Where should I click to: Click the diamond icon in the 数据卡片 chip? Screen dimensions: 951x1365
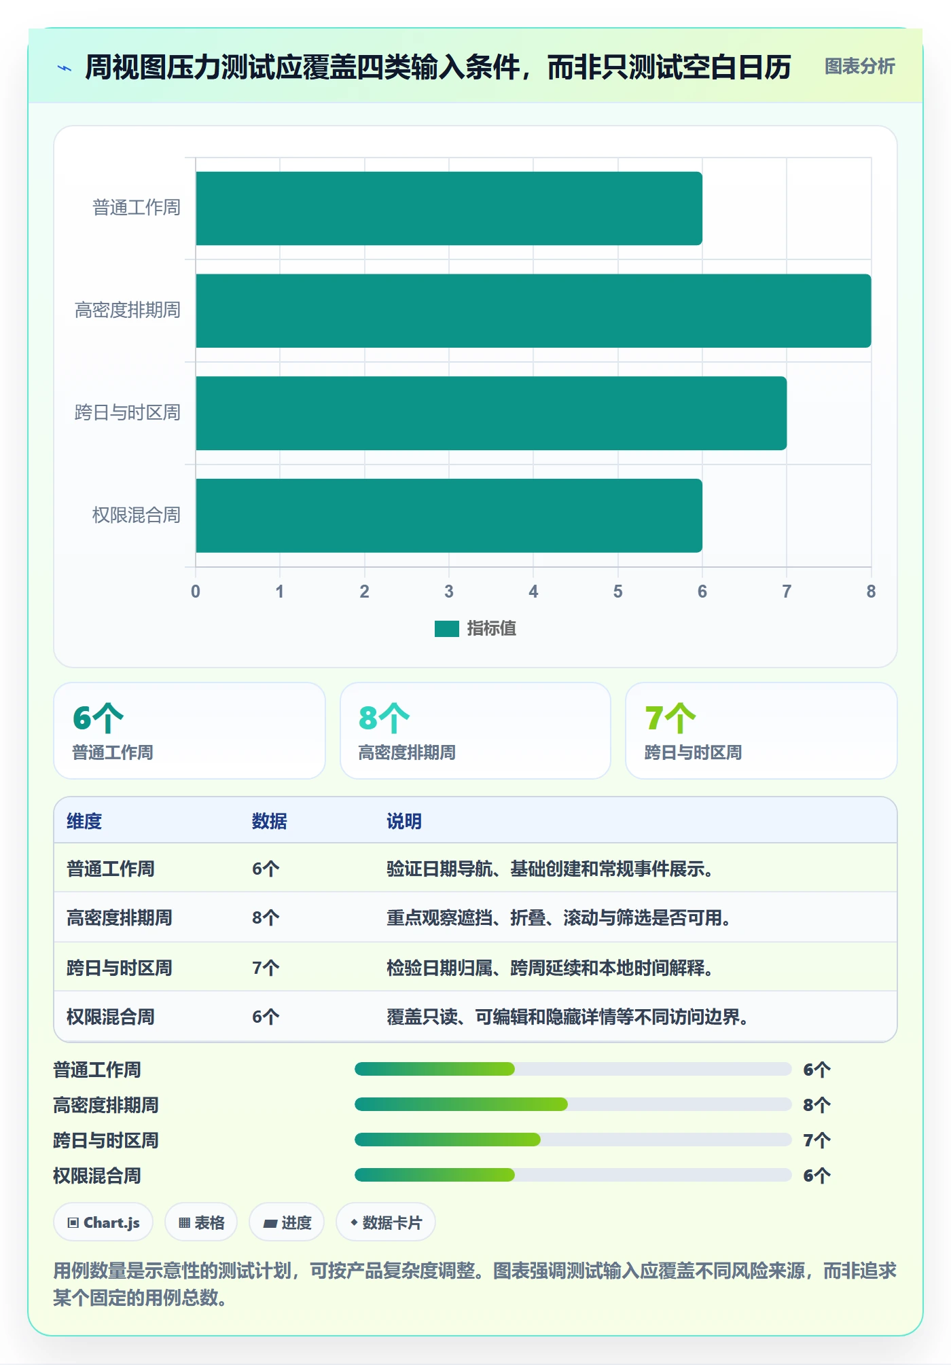point(354,1222)
